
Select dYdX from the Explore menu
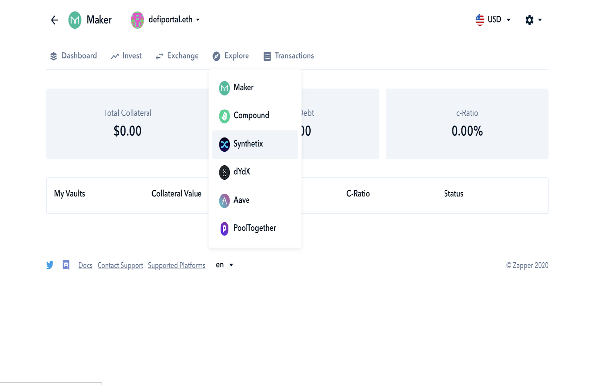255,172
